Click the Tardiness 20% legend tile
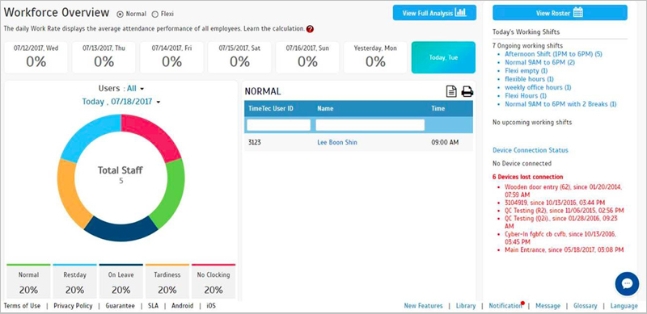The width and height of the screenshot is (647, 314). pos(167,282)
